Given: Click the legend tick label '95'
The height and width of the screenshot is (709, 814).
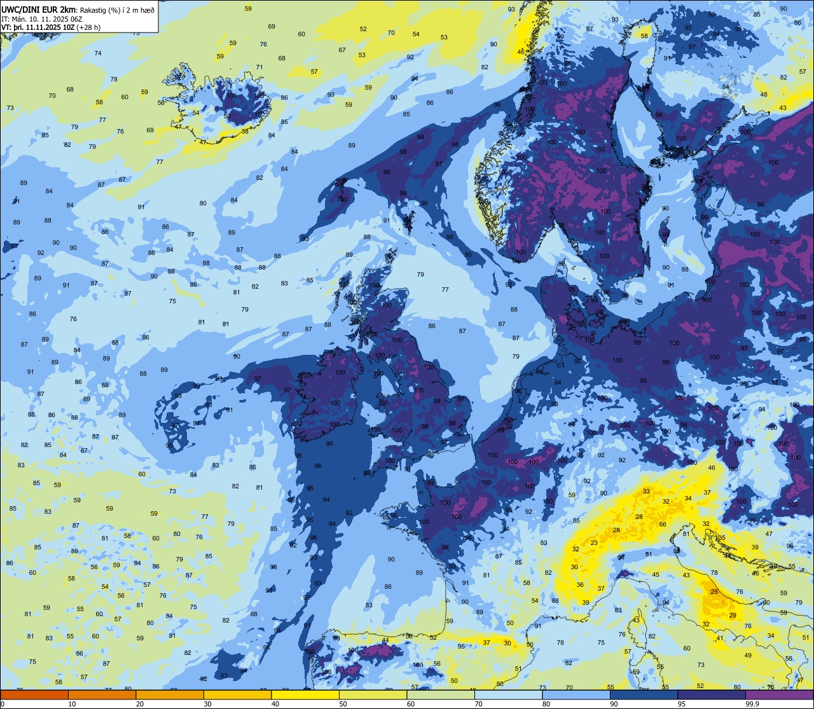Looking at the screenshot, I should tap(681, 704).
